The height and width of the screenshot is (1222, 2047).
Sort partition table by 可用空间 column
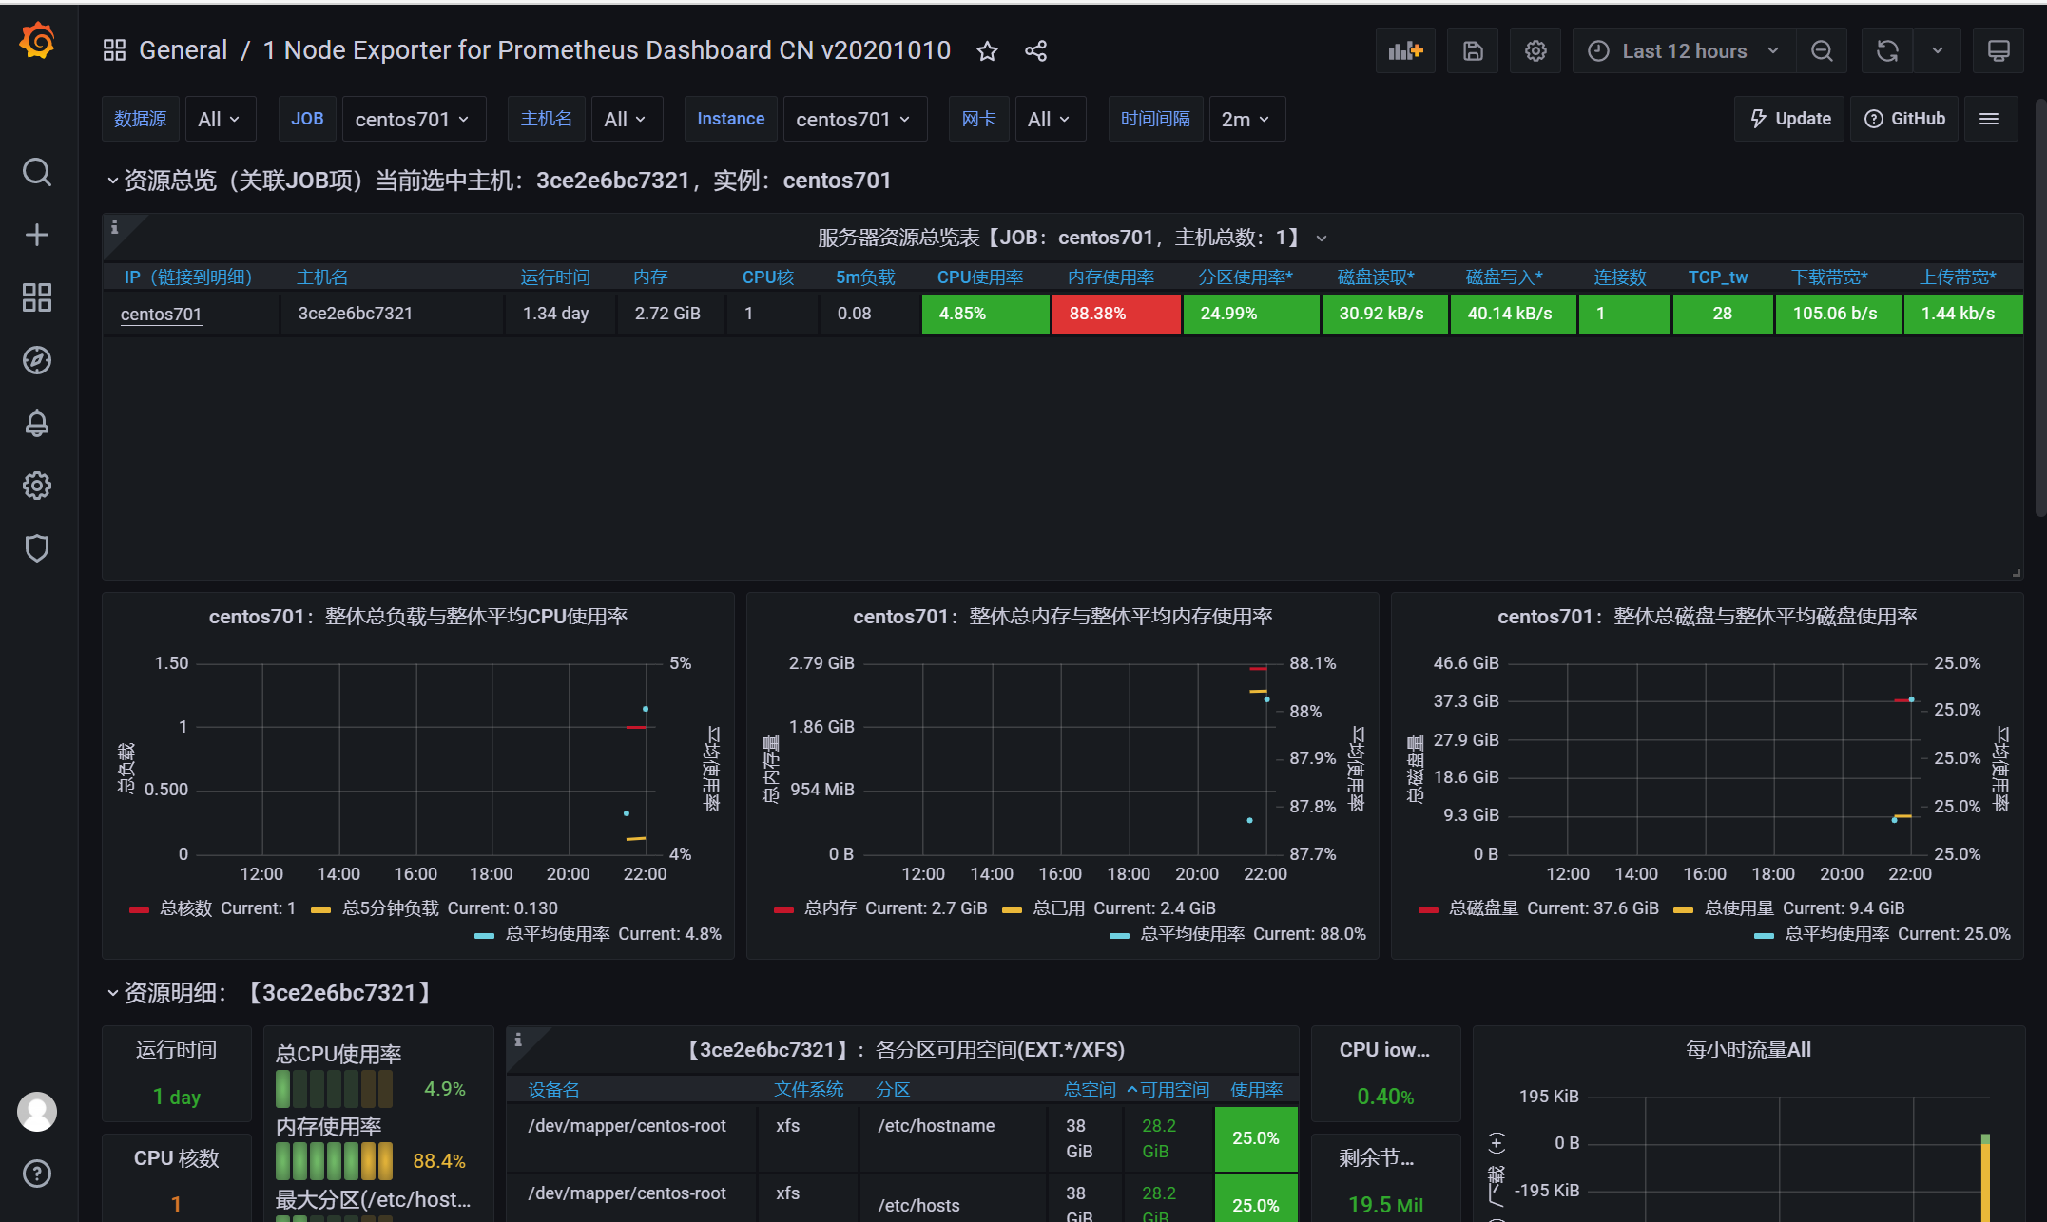tap(1174, 1090)
